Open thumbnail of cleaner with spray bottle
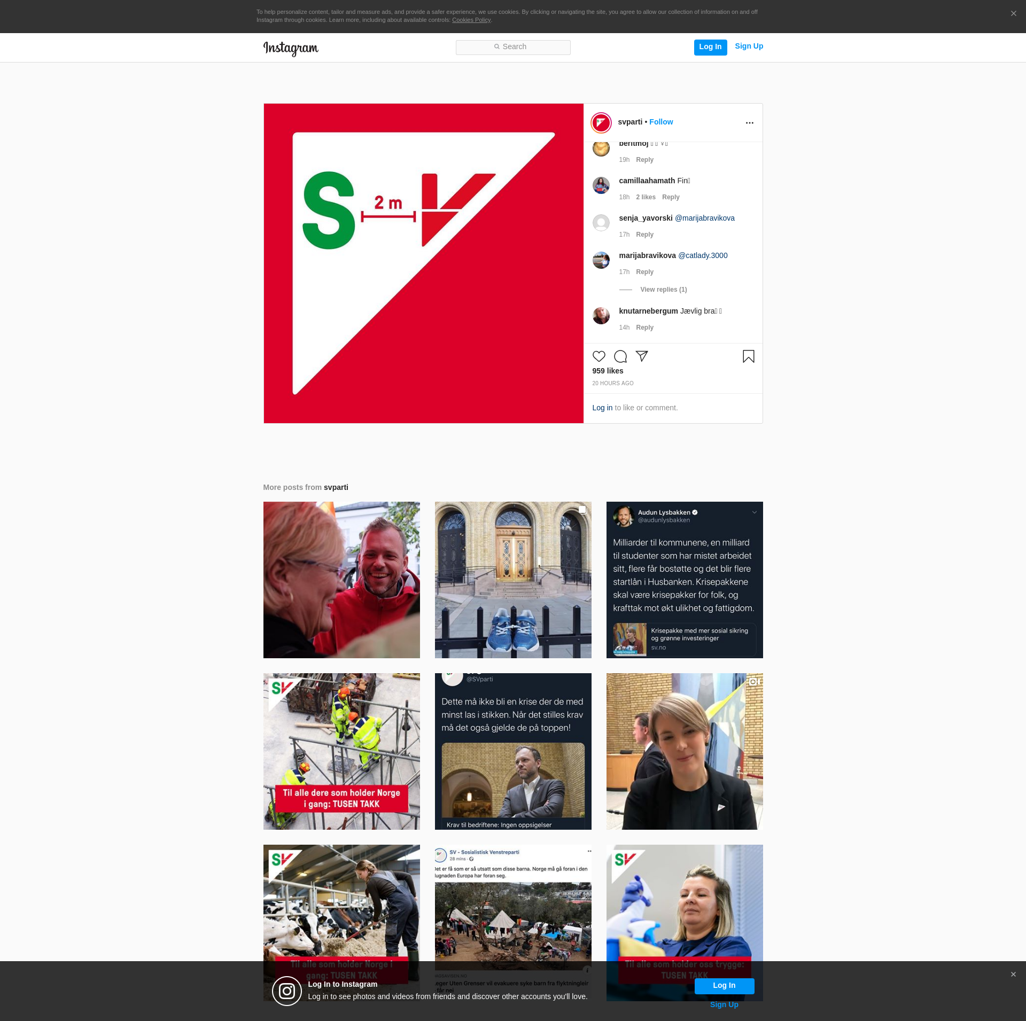 685,903
